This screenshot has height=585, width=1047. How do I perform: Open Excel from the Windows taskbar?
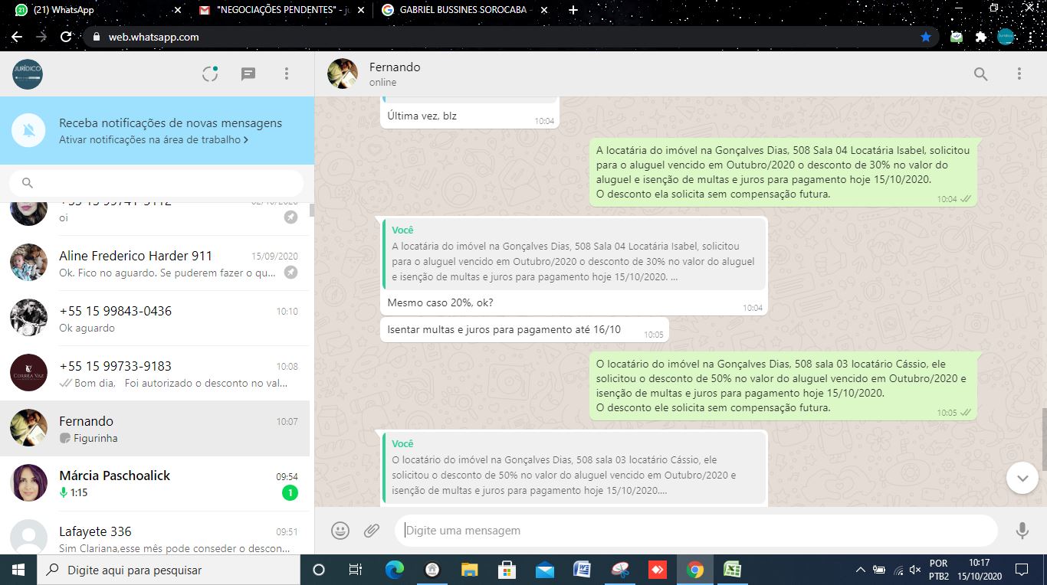click(x=732, y=570)
